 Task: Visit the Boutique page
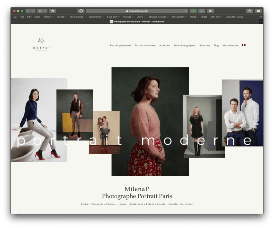(205, 45)
